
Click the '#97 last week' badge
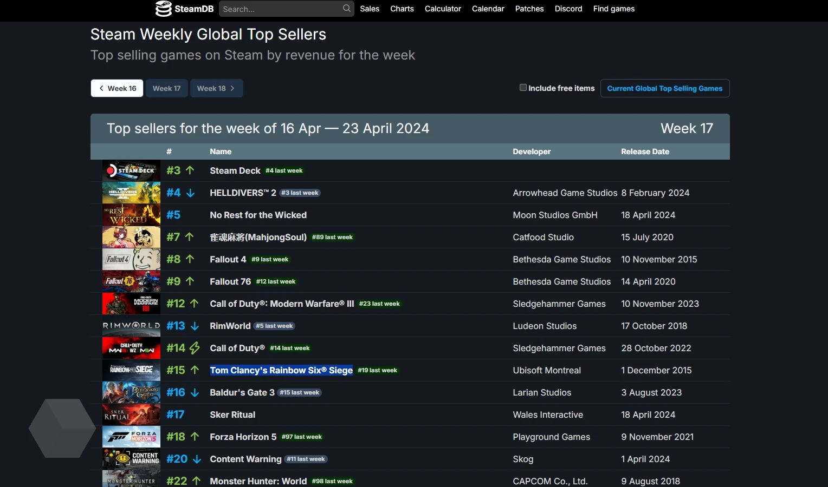point(302,437)
